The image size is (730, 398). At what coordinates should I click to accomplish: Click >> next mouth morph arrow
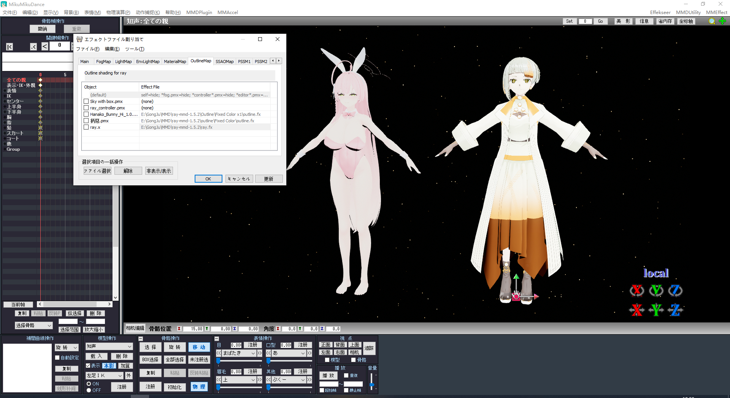(x=309, y=353)
